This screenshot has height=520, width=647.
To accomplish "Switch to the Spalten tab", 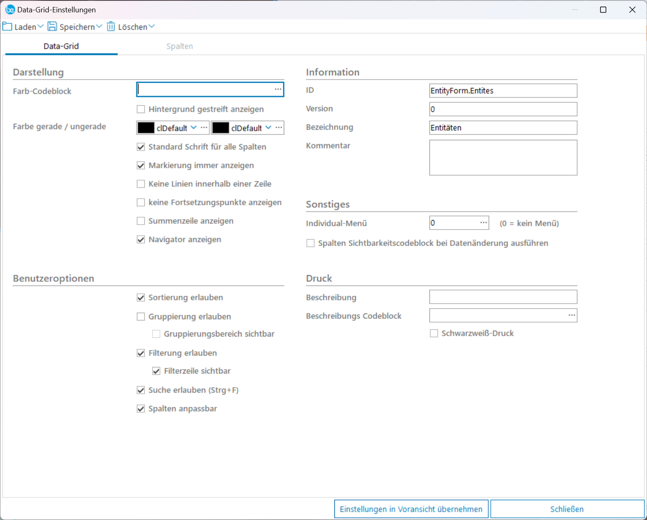I will pos(179,46).
